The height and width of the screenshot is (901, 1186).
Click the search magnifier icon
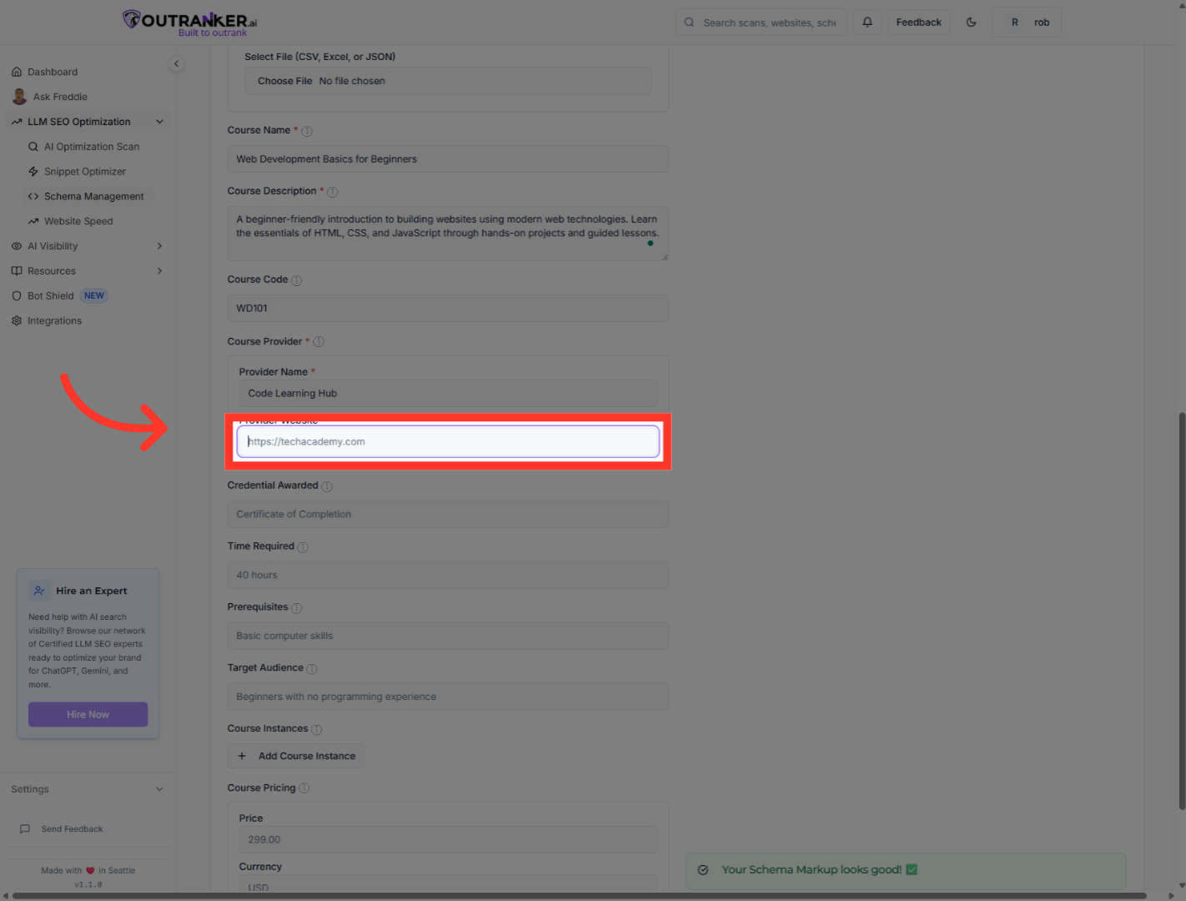[x=689, y=22]
